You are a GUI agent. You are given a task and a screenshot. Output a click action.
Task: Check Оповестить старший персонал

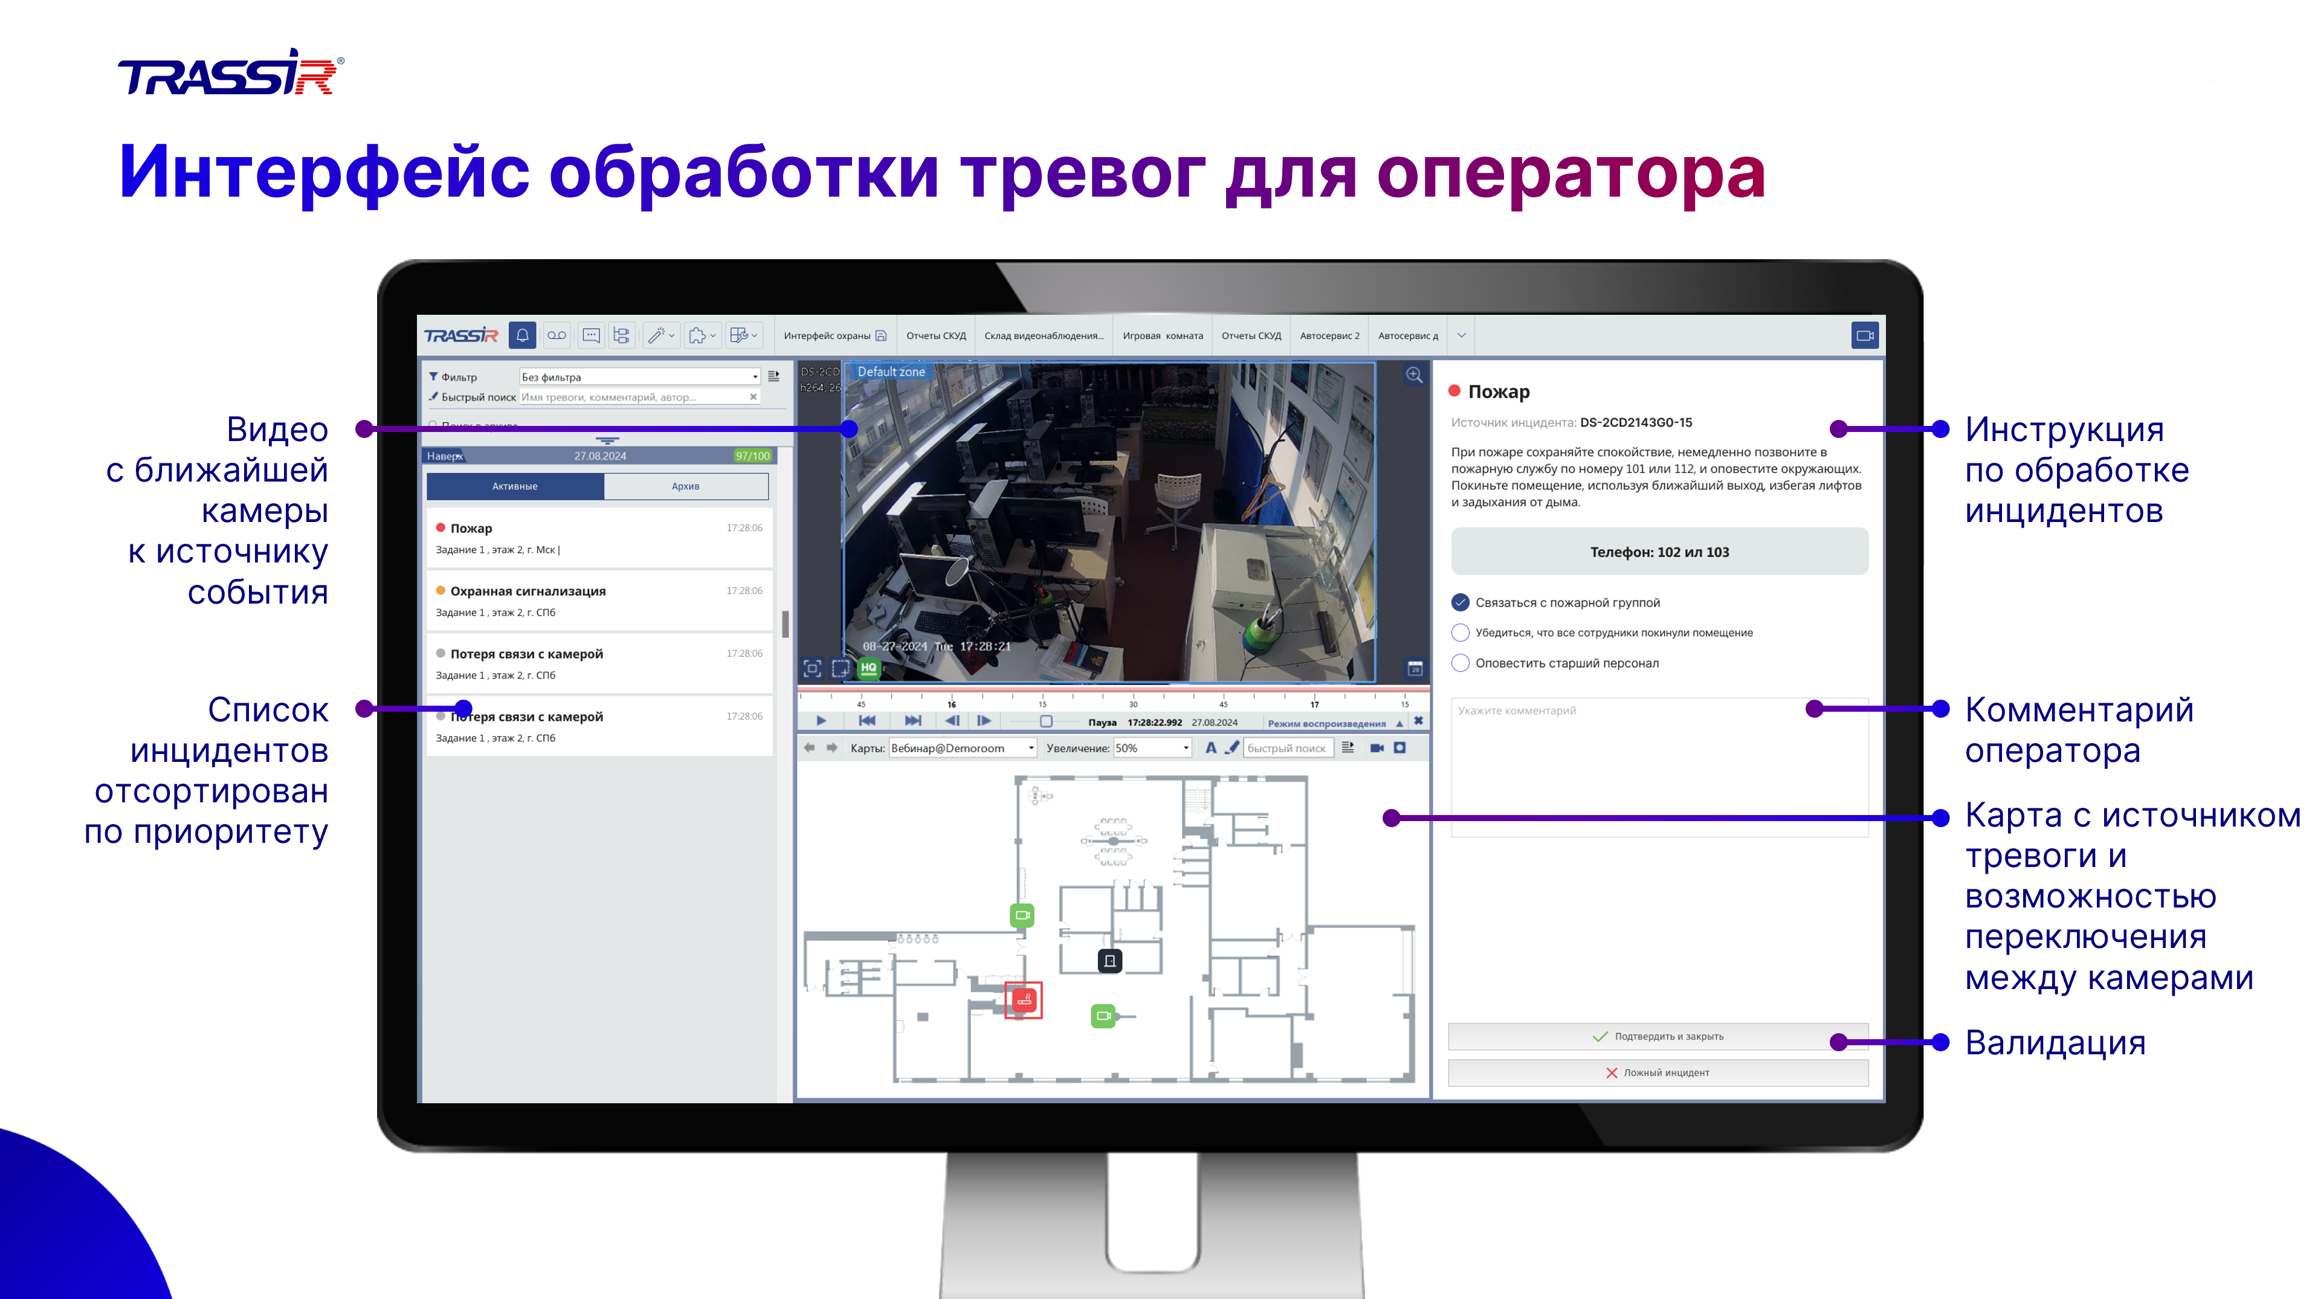tap(1461, 663)
